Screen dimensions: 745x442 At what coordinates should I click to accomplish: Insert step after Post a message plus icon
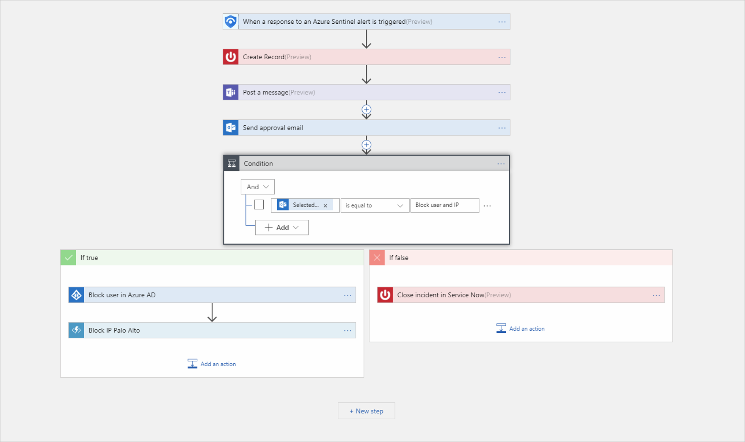coord(367,109)
